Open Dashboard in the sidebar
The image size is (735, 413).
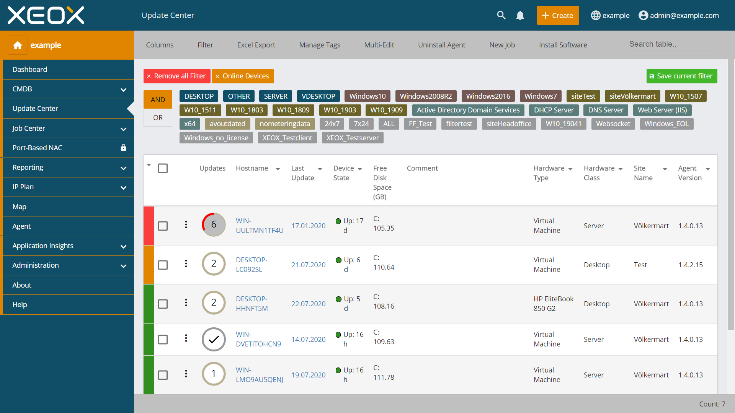pyautogui.click(x=69, y=69)
